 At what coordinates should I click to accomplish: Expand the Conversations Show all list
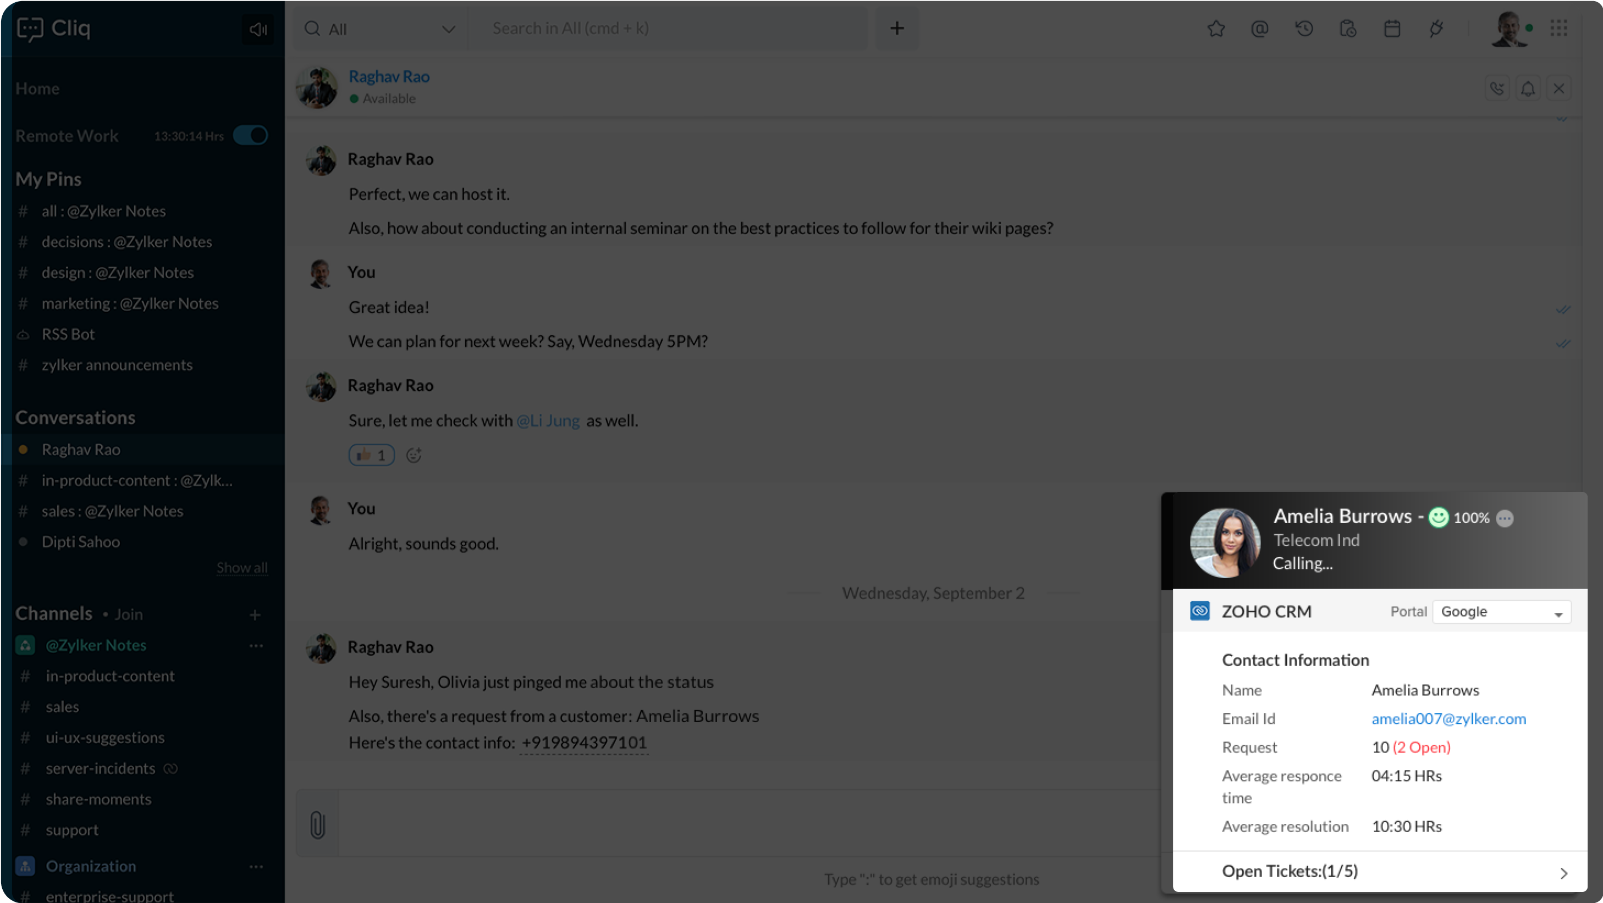point(241,568)
